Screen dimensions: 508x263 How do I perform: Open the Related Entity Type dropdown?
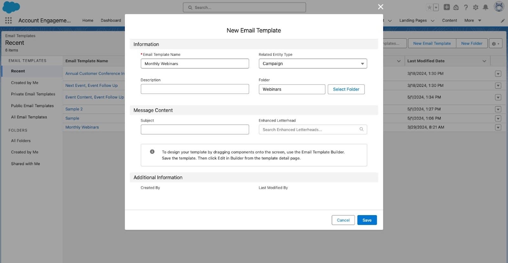(x=313, y=64)
